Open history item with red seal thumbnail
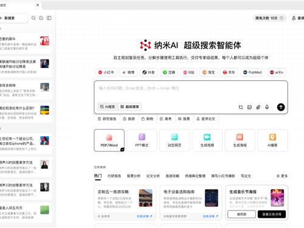 26,43
